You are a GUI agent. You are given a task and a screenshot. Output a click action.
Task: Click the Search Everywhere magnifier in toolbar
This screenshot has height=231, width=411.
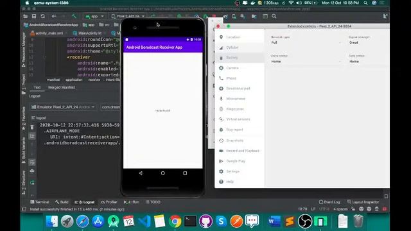tap(274, 16)
